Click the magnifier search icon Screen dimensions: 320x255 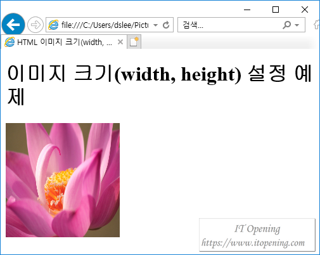tap(286, 25)
